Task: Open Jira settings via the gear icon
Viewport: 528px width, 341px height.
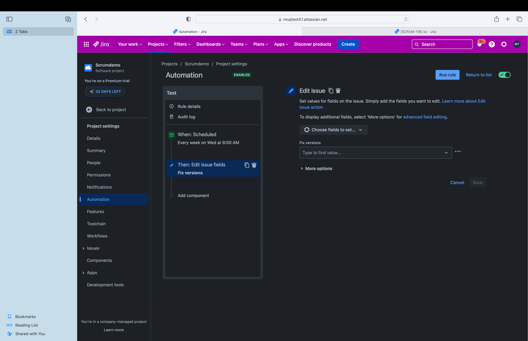Action: tap(504, 44)
